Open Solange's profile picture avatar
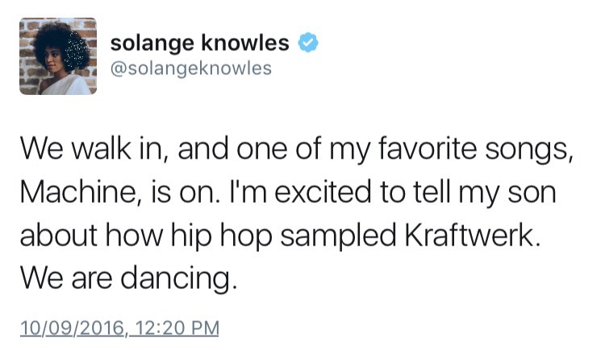The height and width of the screenshot is (350, 605). (58, 56)
